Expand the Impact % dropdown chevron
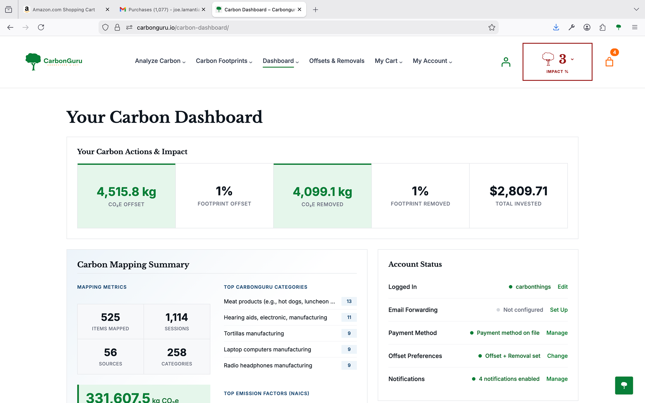Image resolution: width=645 pixels, height=403 pixels. 572,59
